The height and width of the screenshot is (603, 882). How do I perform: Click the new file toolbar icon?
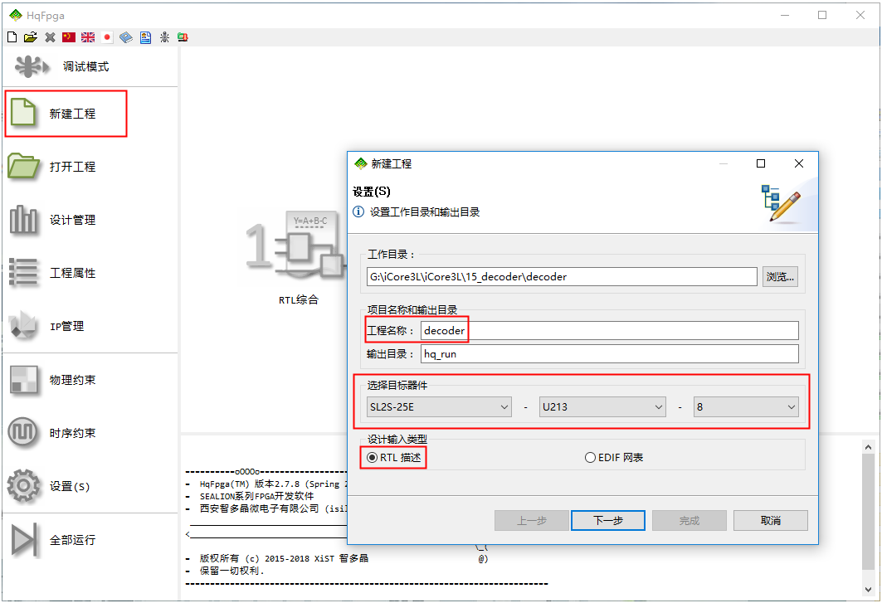(x=12, y=37)
